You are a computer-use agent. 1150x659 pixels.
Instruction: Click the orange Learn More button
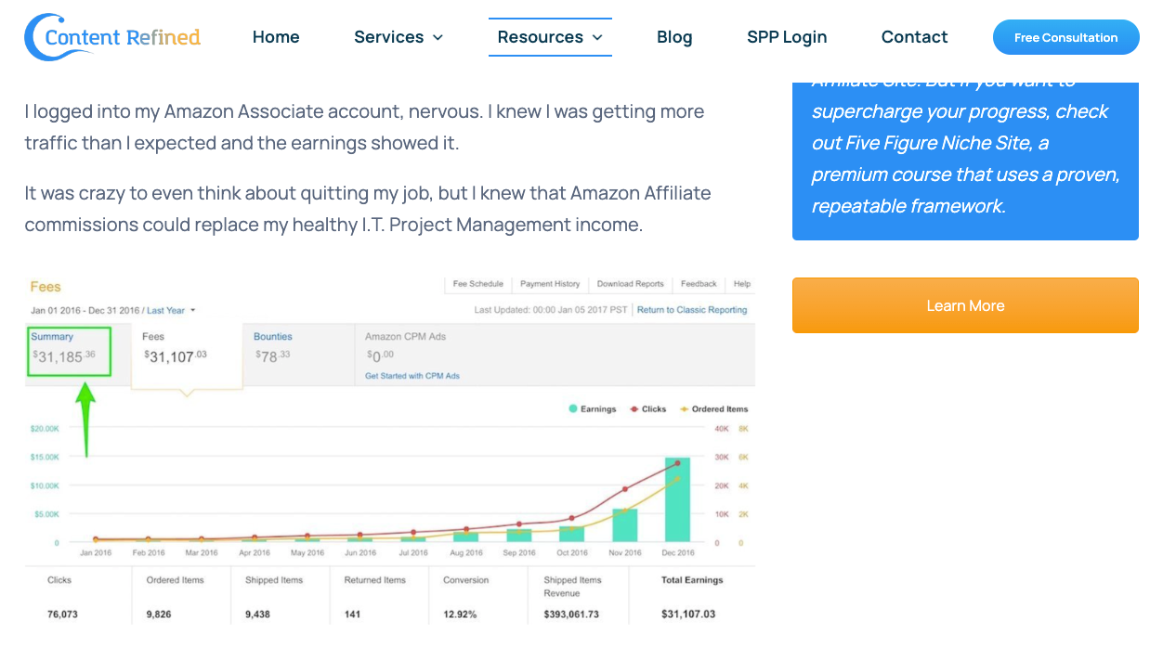[x=965, y=305]
